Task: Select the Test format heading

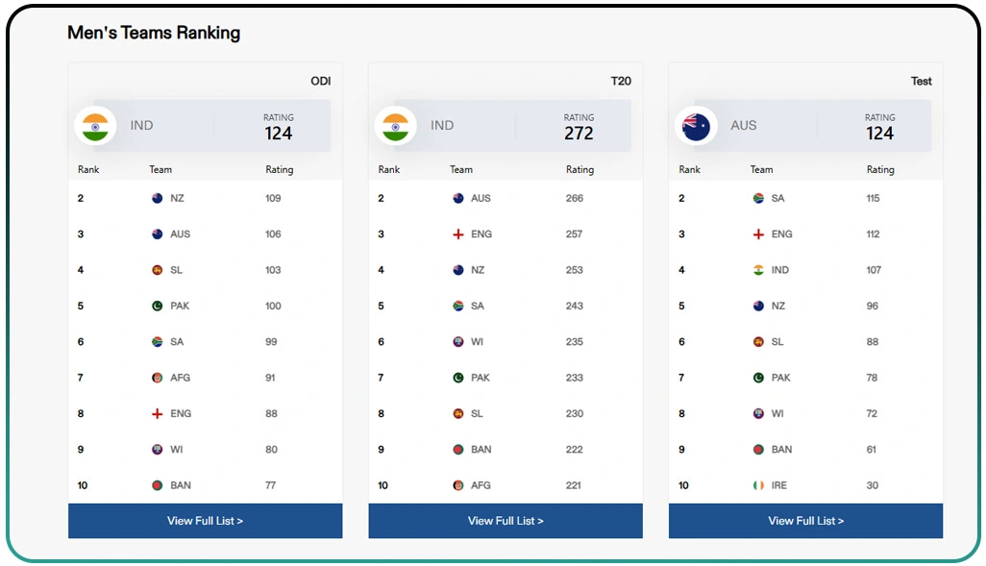Action: pyautogui.click(x=921, y=81)
